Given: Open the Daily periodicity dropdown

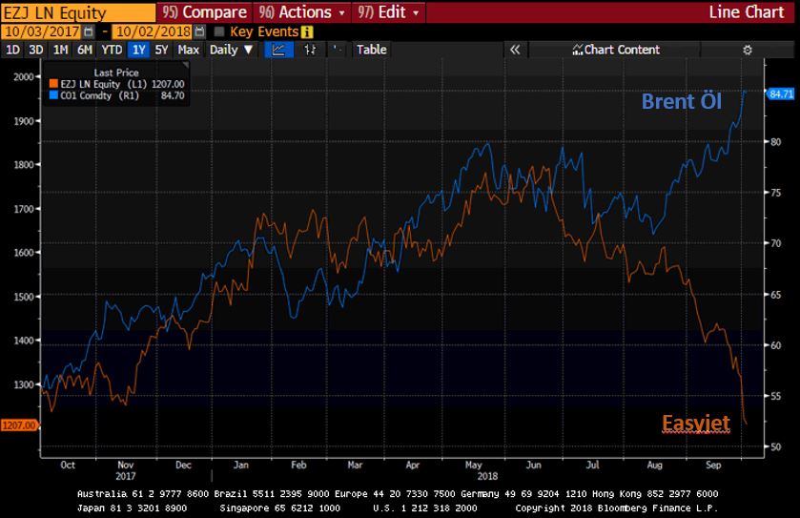Looking at the screenshot, I should point(232,50).
